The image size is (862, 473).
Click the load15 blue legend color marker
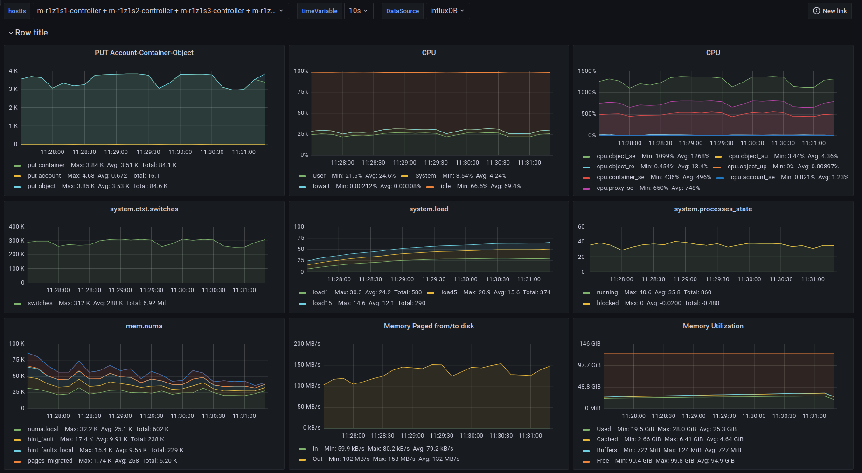tap(302, 304)
